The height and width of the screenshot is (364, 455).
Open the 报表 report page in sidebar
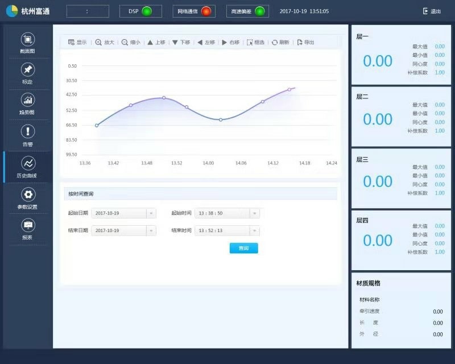pyautogui.click(x=28, y=229)
